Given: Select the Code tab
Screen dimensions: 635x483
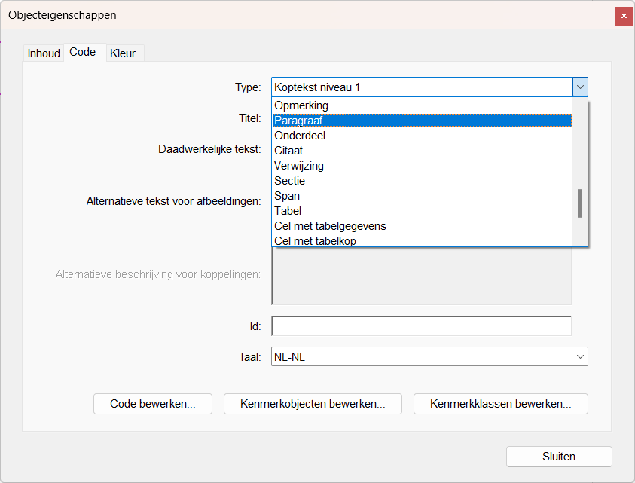Looking at the screenshot, I should [x=83, y=52].
